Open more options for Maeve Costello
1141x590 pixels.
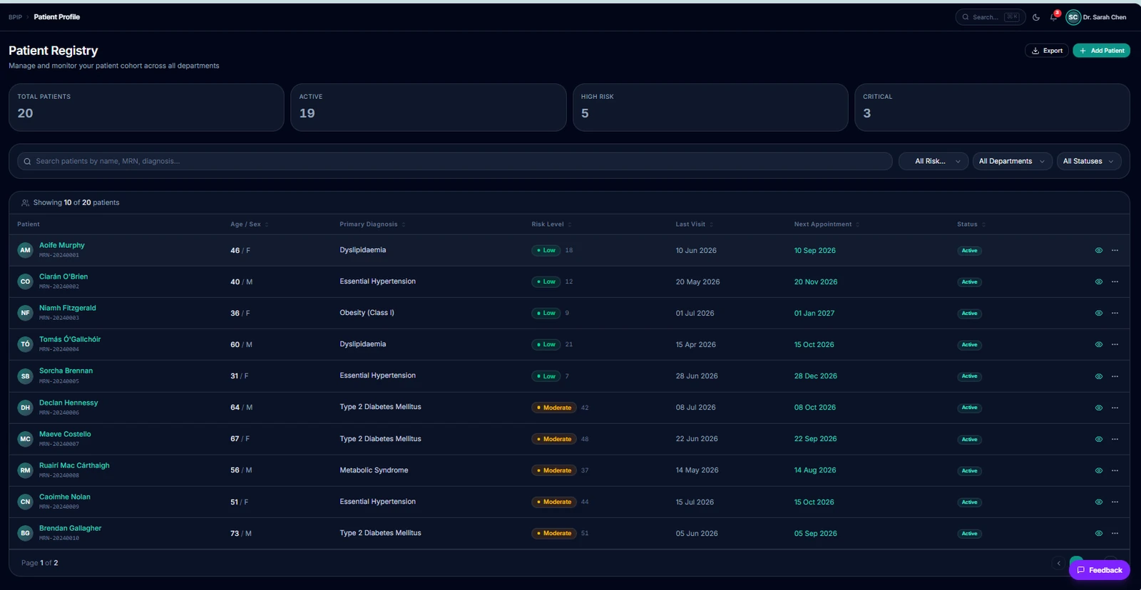[1115, 439]
